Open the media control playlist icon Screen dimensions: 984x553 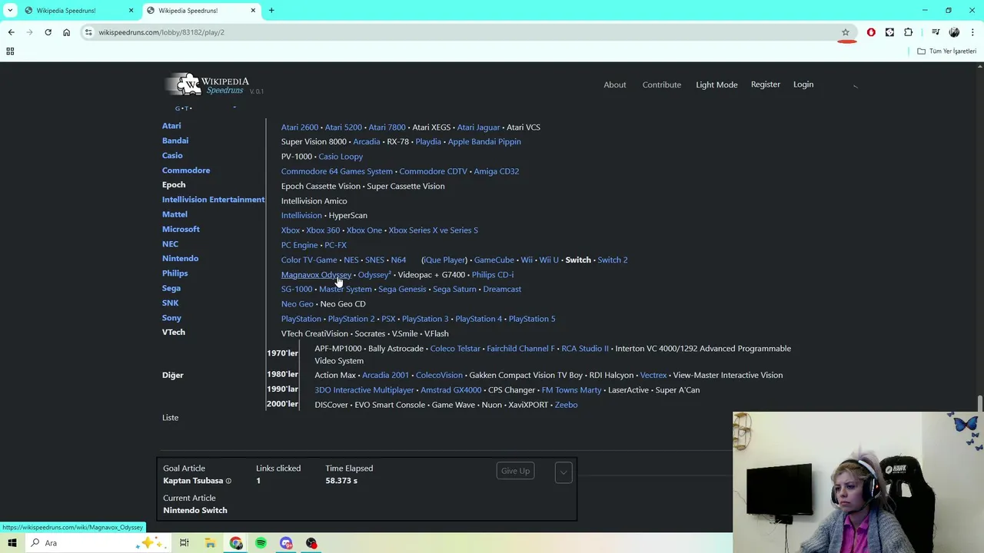[936, 32]
